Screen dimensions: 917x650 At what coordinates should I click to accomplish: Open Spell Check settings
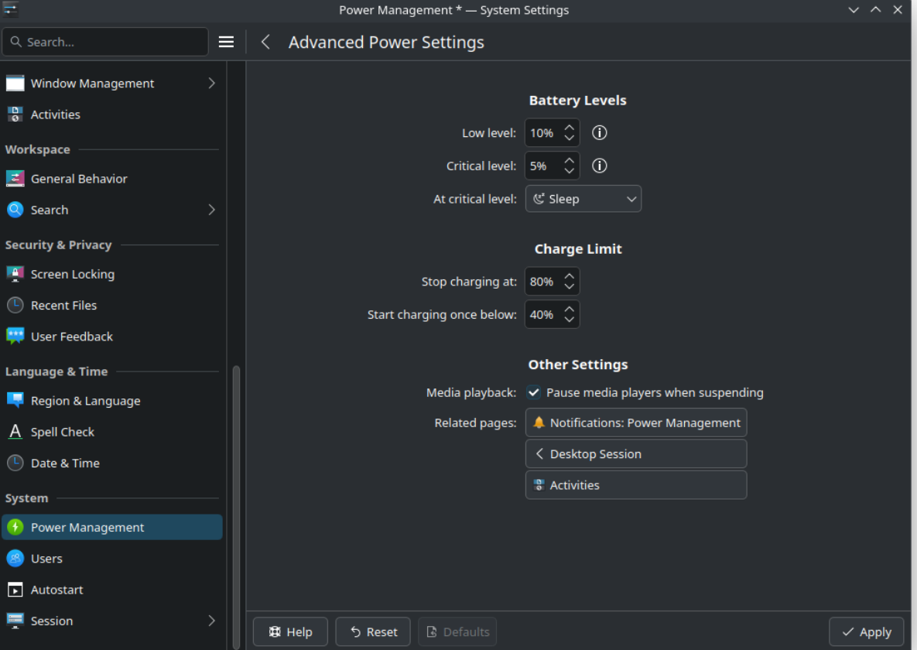point(62,432)
